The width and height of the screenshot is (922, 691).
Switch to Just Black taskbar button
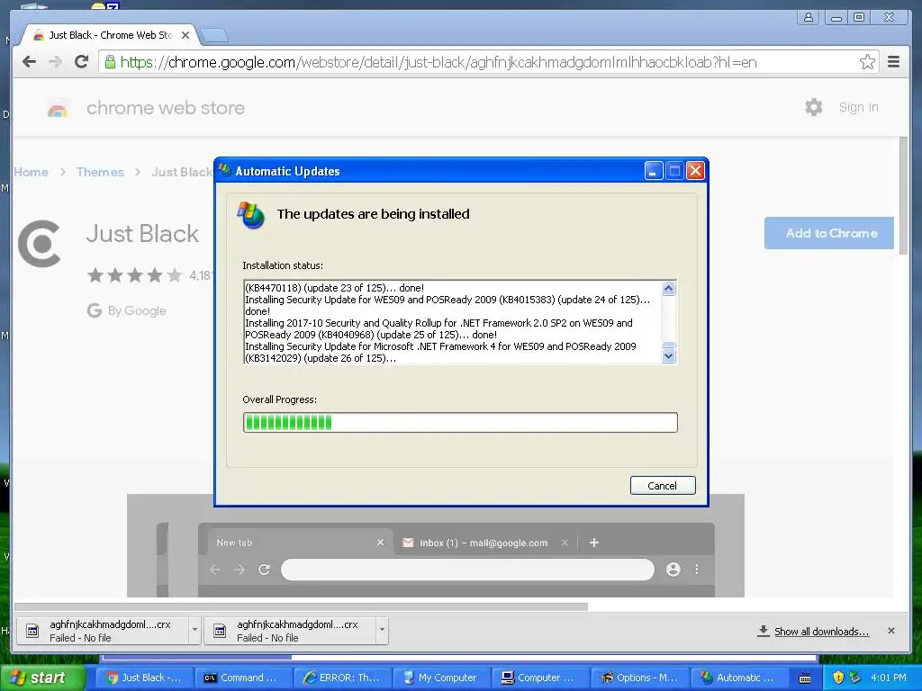[x=144, y=678]
